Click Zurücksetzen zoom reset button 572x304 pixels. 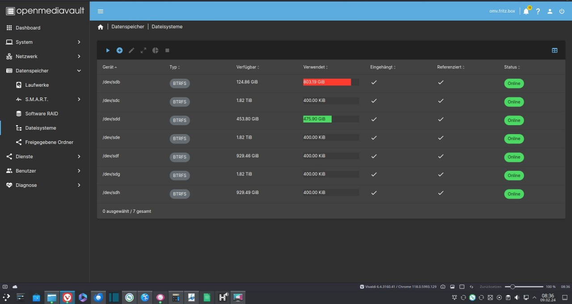point(490,287)
